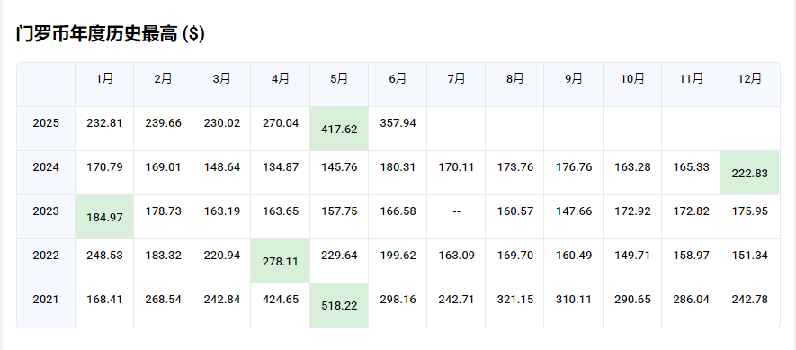
Task: Select the green 518.22 May 2021 cell
Action: point(339,305)
